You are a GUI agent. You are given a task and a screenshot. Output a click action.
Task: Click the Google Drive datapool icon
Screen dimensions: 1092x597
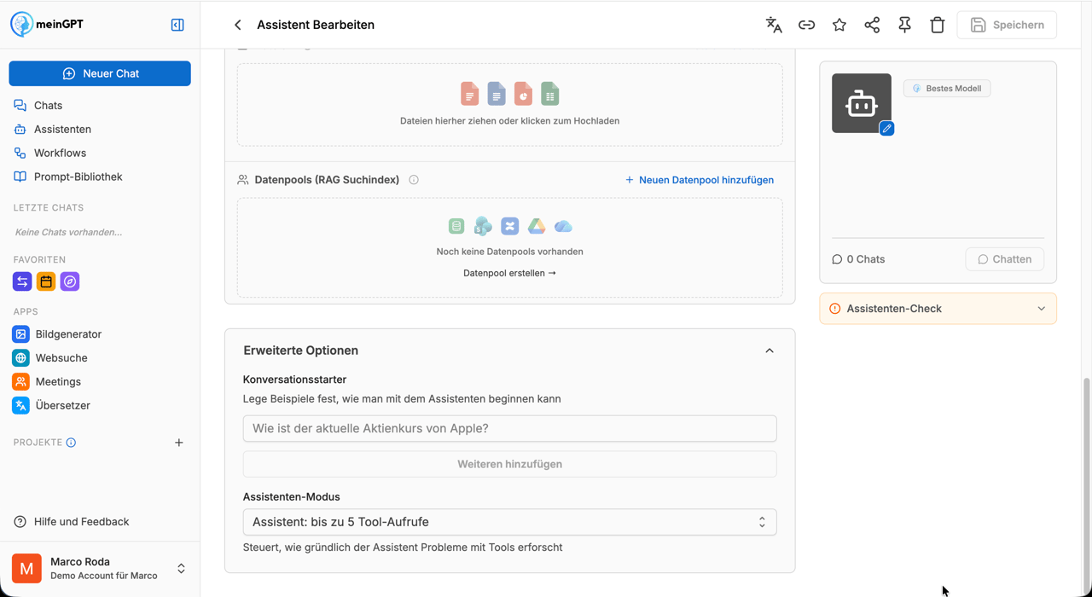pyautogui.click(x=537, y=226)
